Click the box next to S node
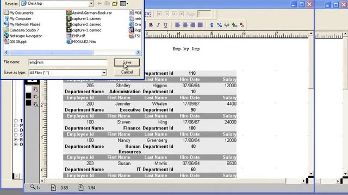The image size is (348, 195). tap(16, 135)
